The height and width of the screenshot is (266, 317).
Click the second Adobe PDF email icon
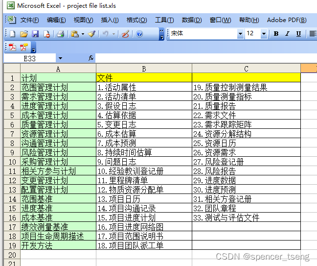(24, 47)
